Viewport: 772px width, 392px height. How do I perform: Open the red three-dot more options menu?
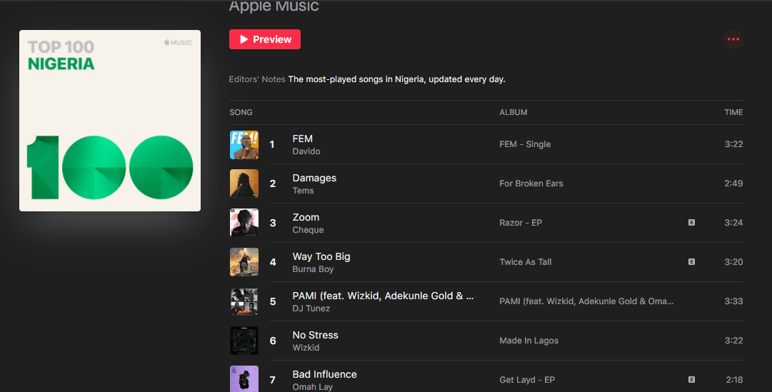(x=733, y=39)
